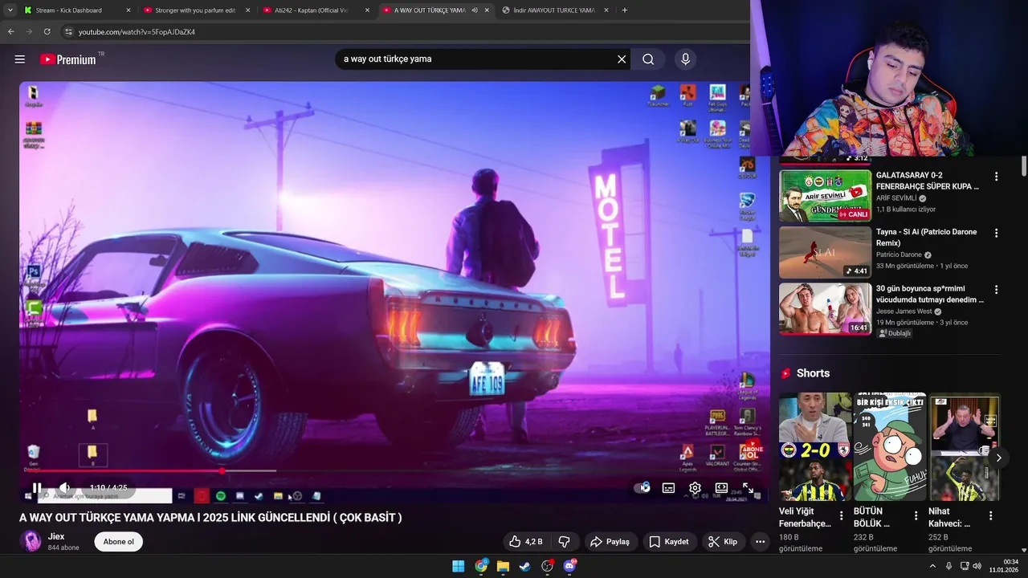The height and width of the screenshot is (578, 1028).
Task: Go back with the browser arrow
Action: tap(11, 31)
